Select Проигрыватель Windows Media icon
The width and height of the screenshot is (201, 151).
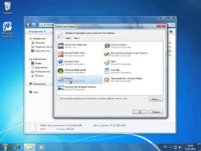107,80
